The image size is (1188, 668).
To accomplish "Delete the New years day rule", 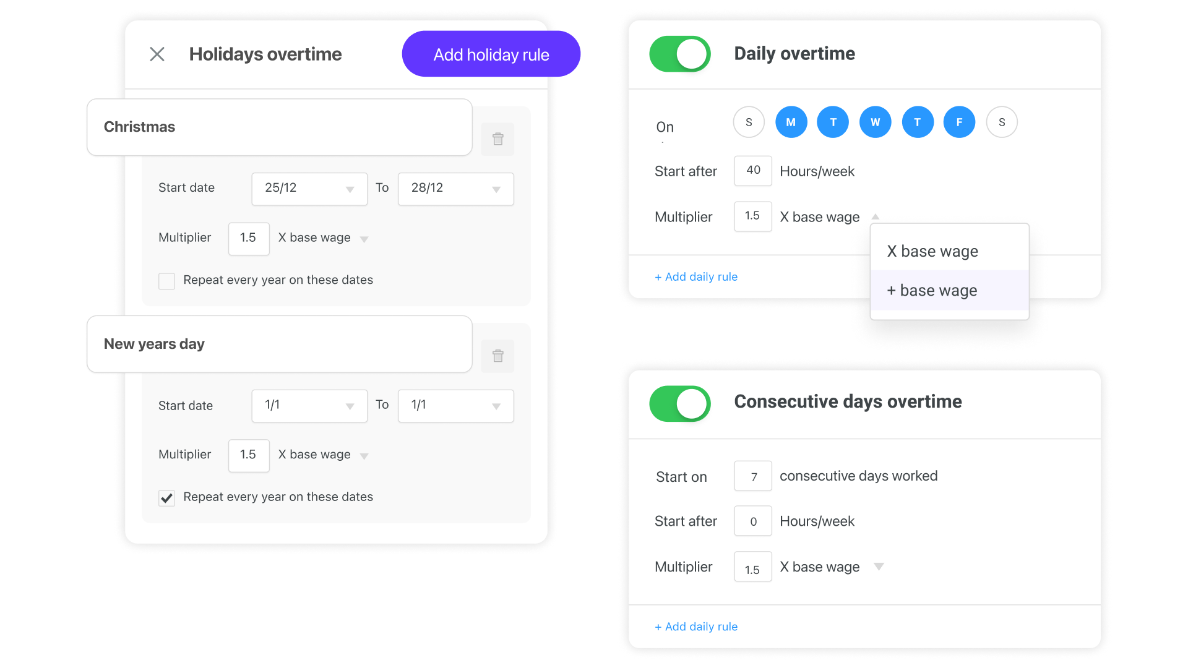I will click(x=497, y=356).
